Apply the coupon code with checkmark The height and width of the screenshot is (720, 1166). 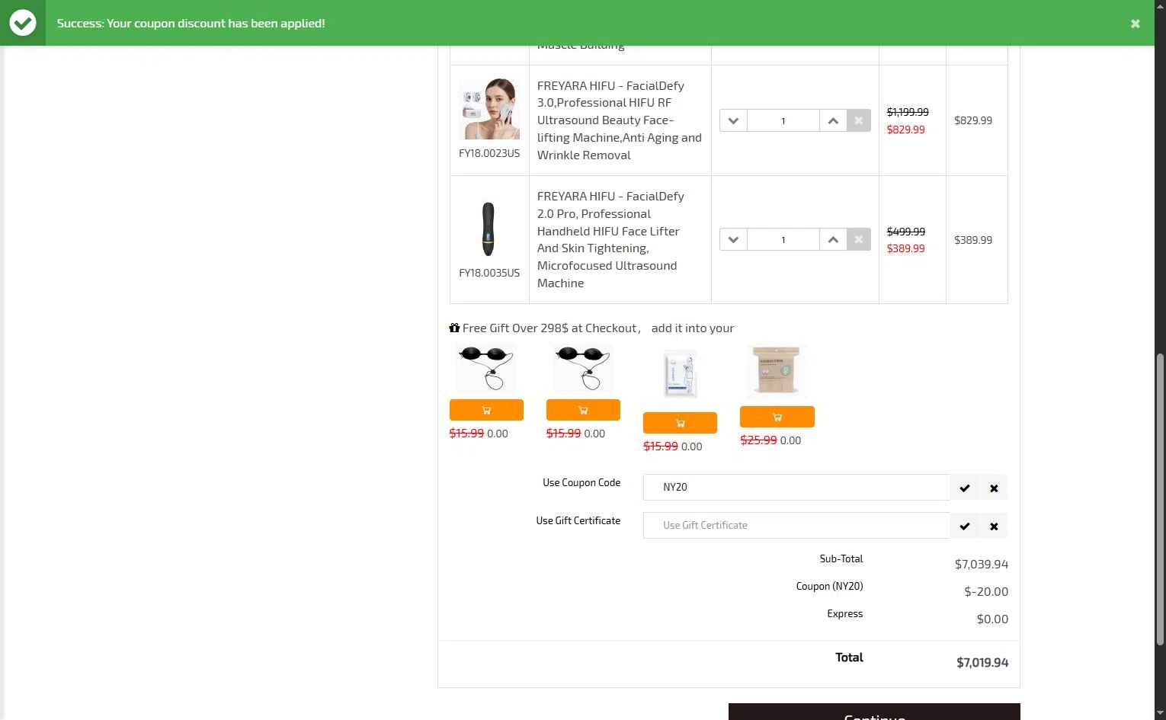[x=965, y=488]
